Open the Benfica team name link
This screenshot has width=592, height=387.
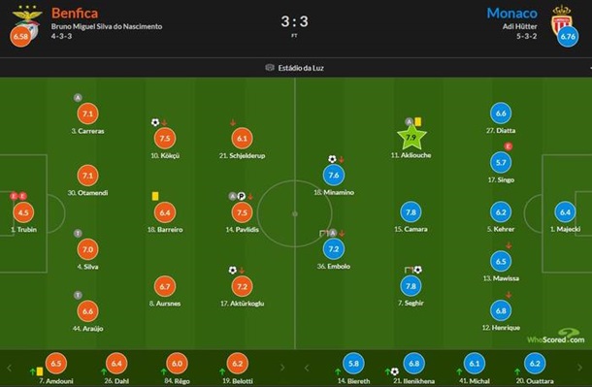pos(75,14)
